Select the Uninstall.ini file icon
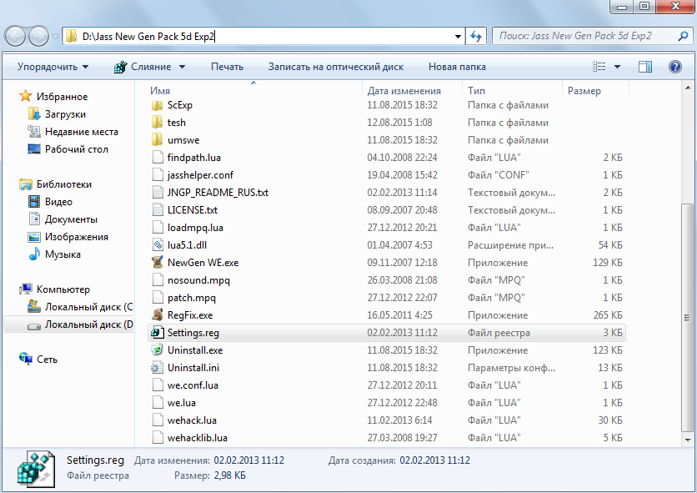Screen dimensions: 697x493 (158, 368)
